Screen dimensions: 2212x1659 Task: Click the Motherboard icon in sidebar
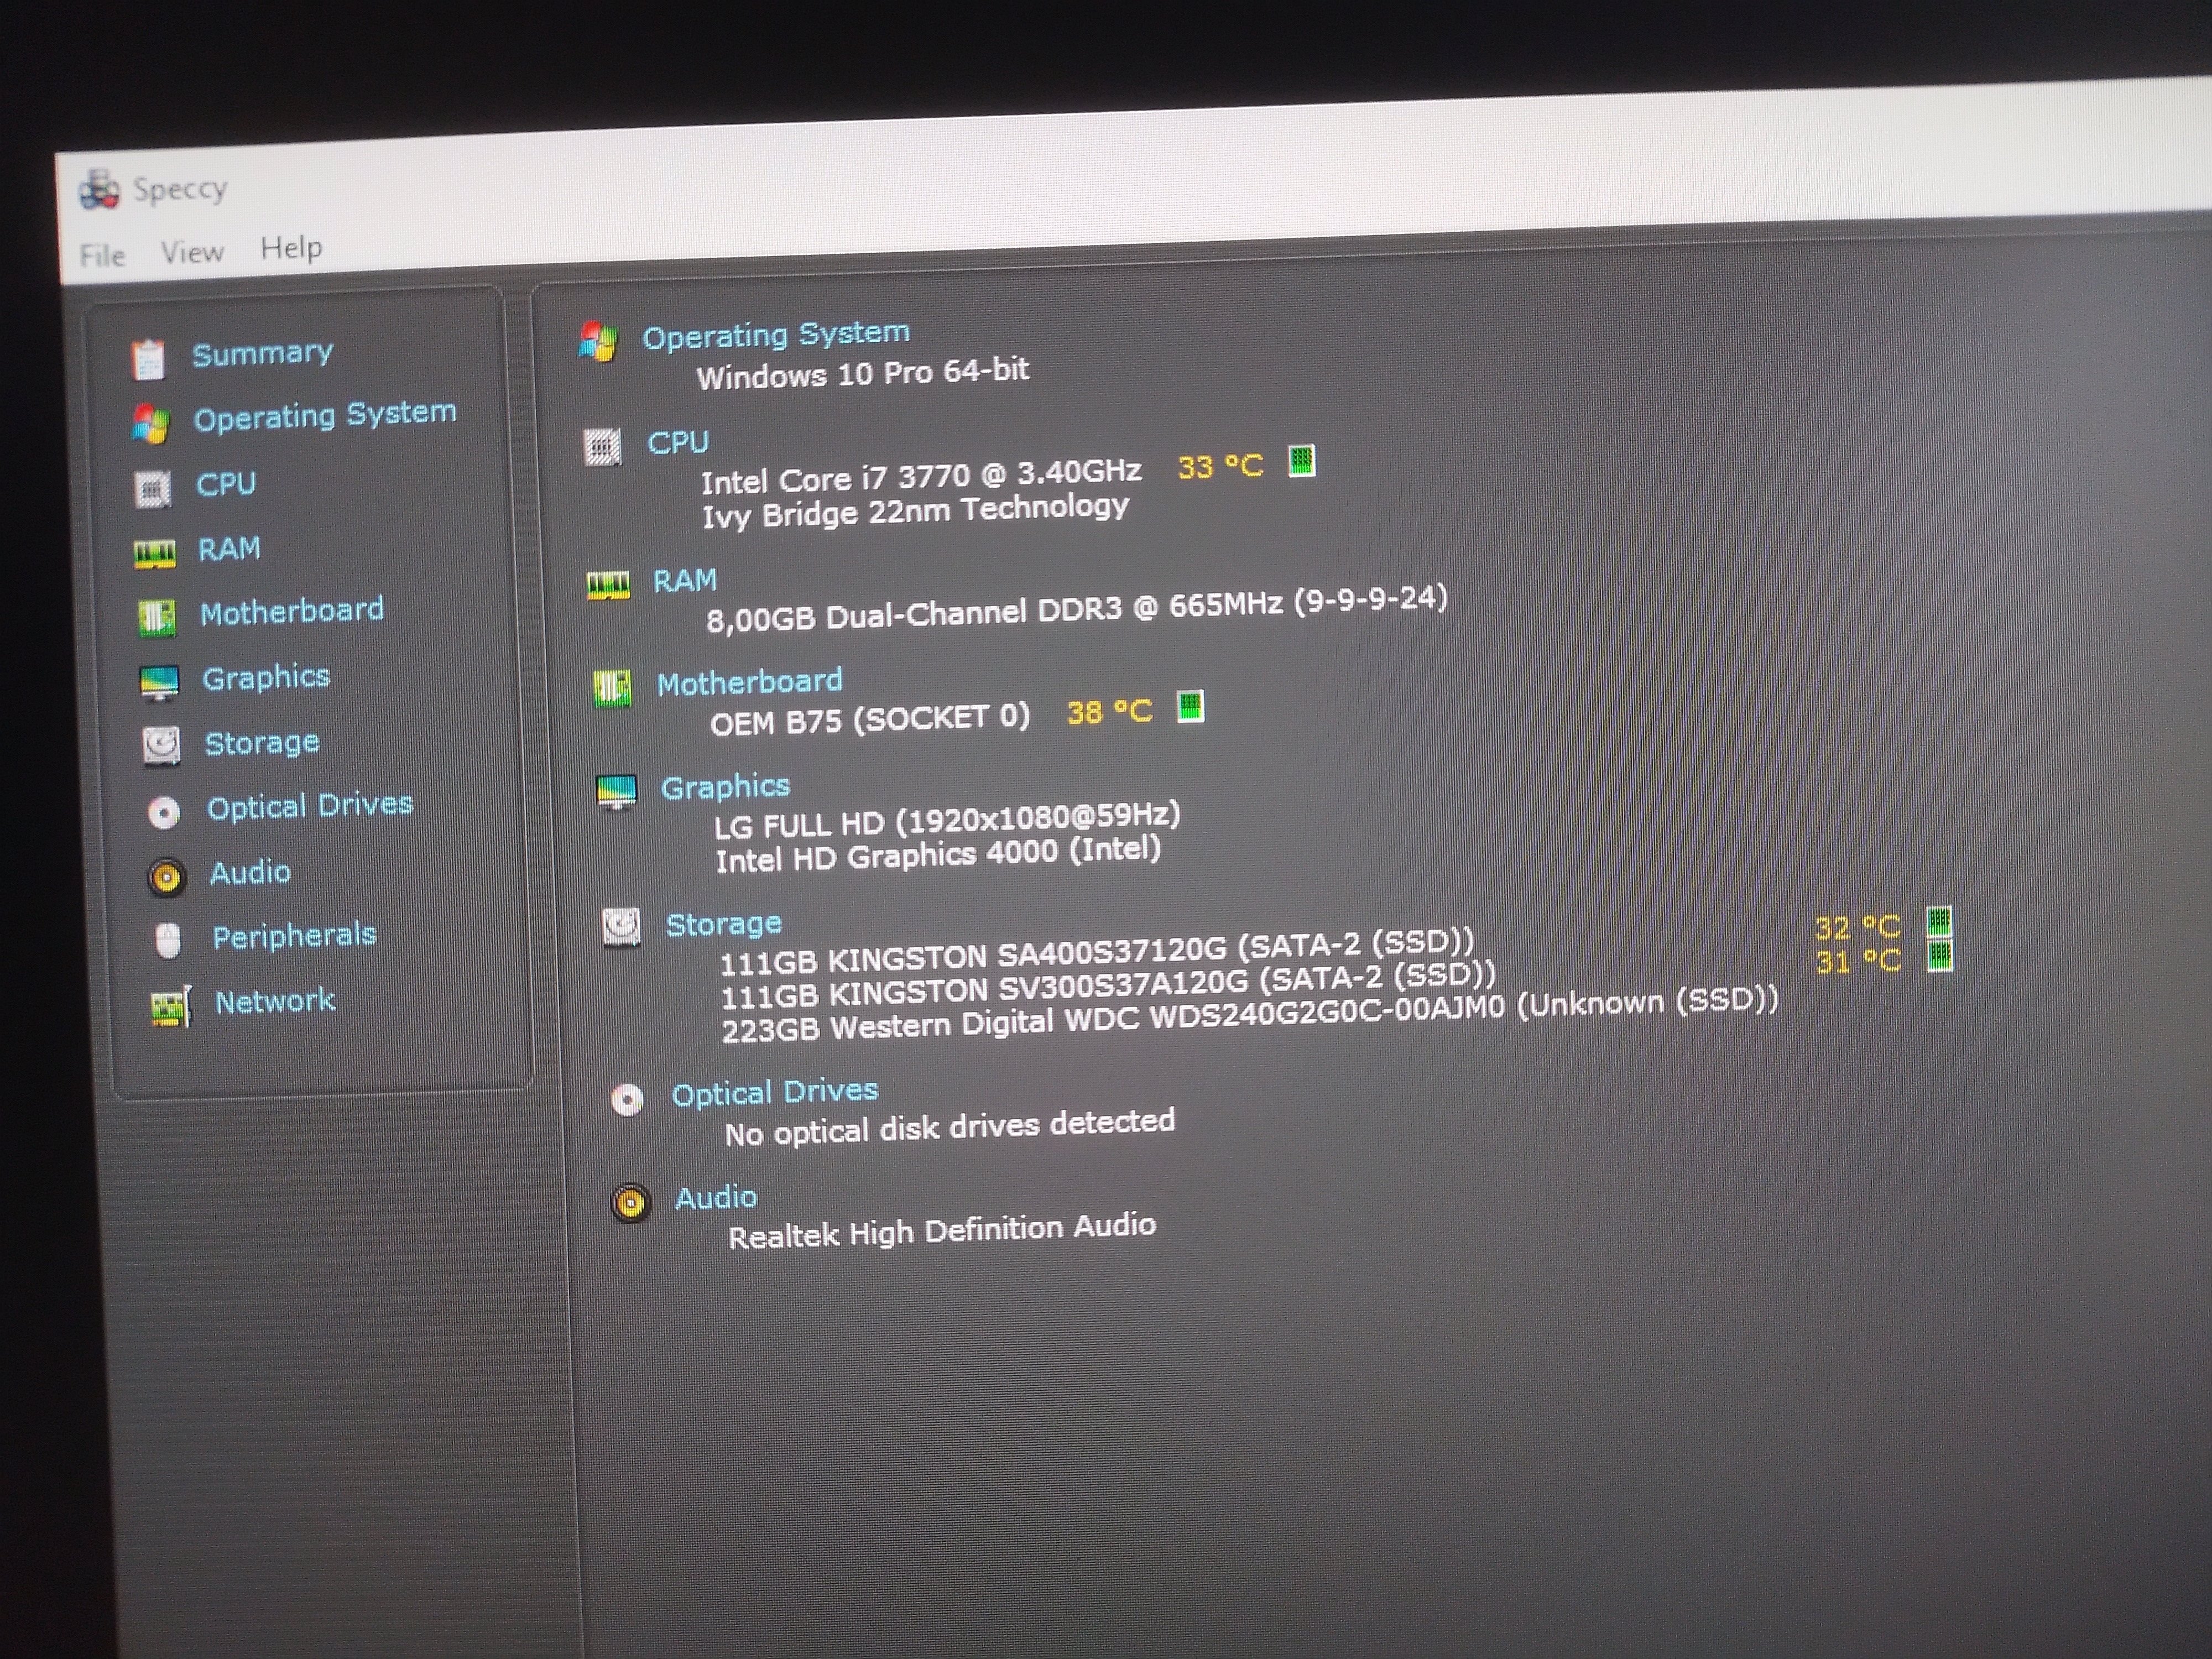click(156, 618)
